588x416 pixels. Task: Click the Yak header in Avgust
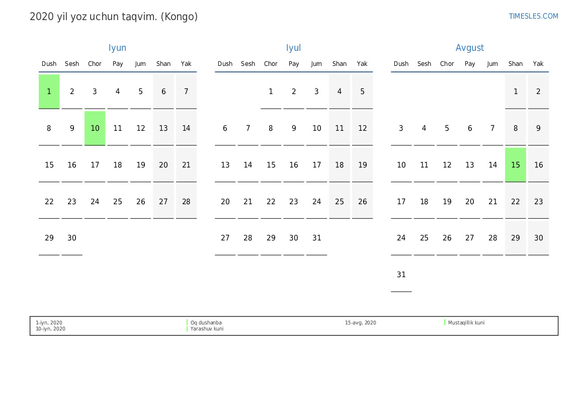(x=538, y=64)
